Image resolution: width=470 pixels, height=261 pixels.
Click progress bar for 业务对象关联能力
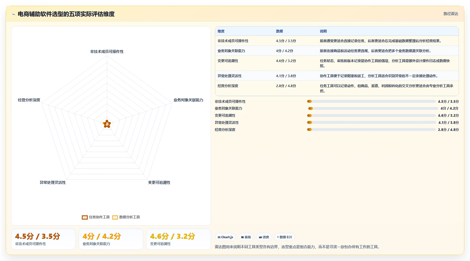click(373, 108)
